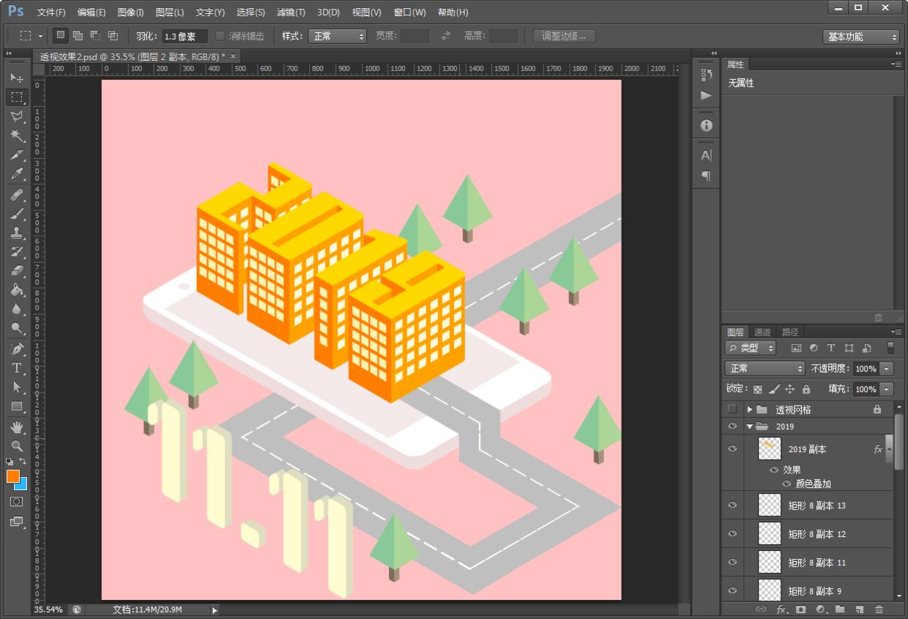The height and width of the screenshot is (619, 908).
Task: Expand the 透视网格 layer group
Action: tap(750, 409)
